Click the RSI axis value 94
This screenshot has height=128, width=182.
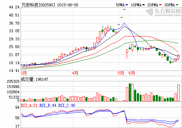(x=17, y=107)
